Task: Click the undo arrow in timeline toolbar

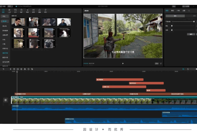Action: pyautogui.click(x=3, y=69)
